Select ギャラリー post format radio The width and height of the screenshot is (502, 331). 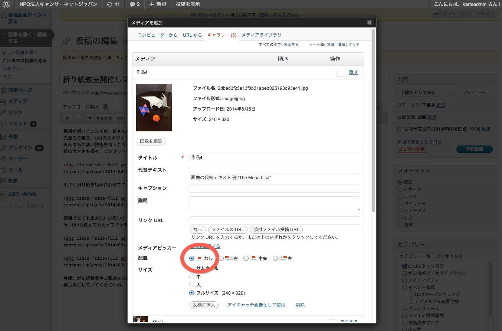pos(400,203)
